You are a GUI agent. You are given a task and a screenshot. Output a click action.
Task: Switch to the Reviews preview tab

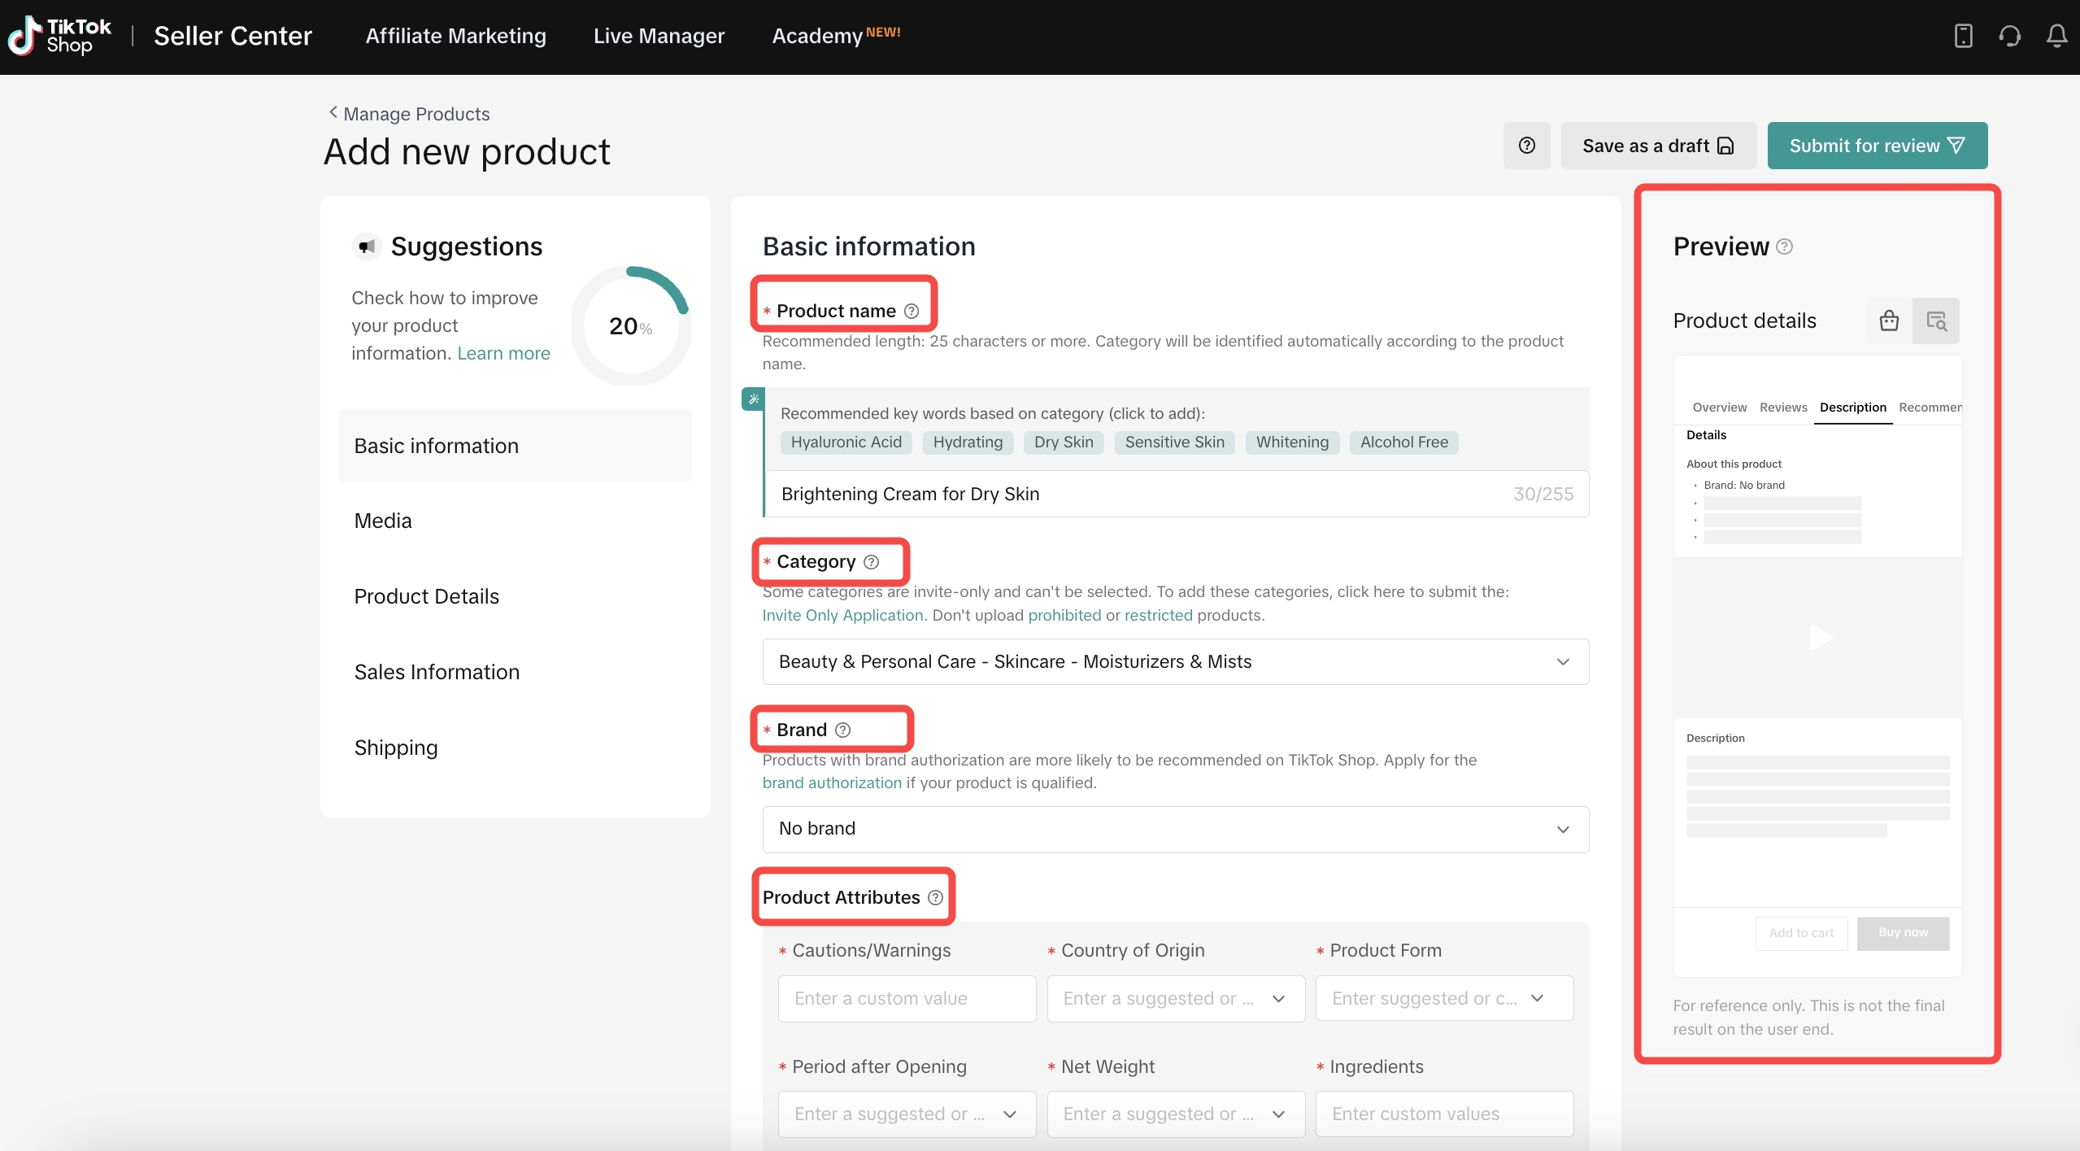tap(1782, 407)
